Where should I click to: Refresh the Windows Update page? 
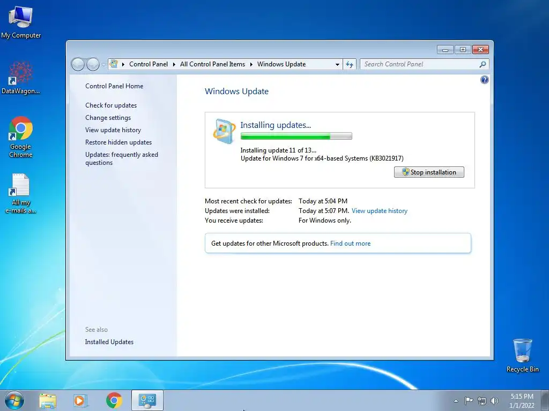(350, 64)
